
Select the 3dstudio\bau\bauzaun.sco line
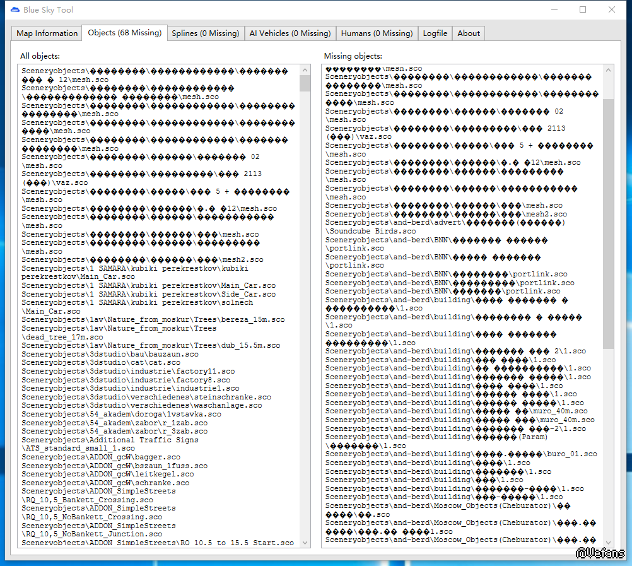tap(110, 354)
